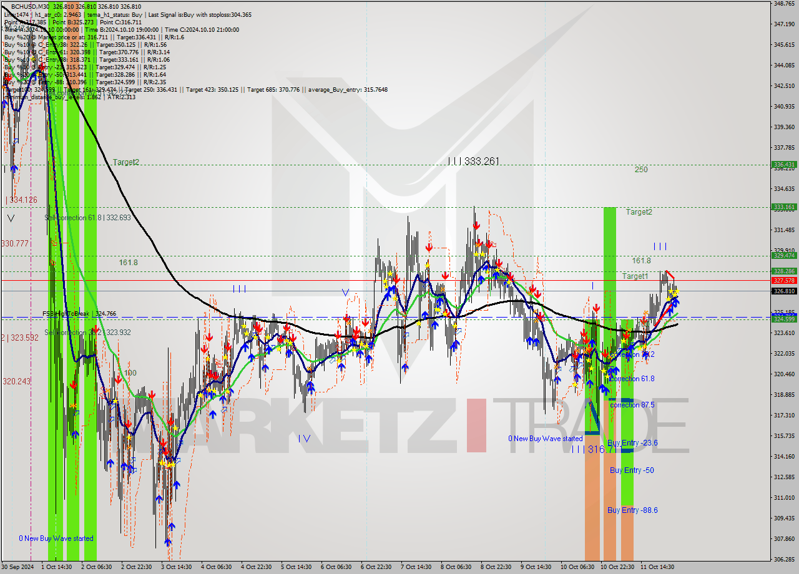Click the 315.735 price axis value
The width and height of the screenshot is (799, 574).
783,435
